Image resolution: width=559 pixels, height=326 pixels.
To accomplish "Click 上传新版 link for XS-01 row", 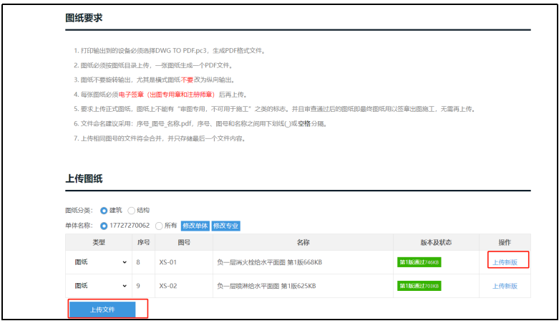I will (x=505, y=262).
